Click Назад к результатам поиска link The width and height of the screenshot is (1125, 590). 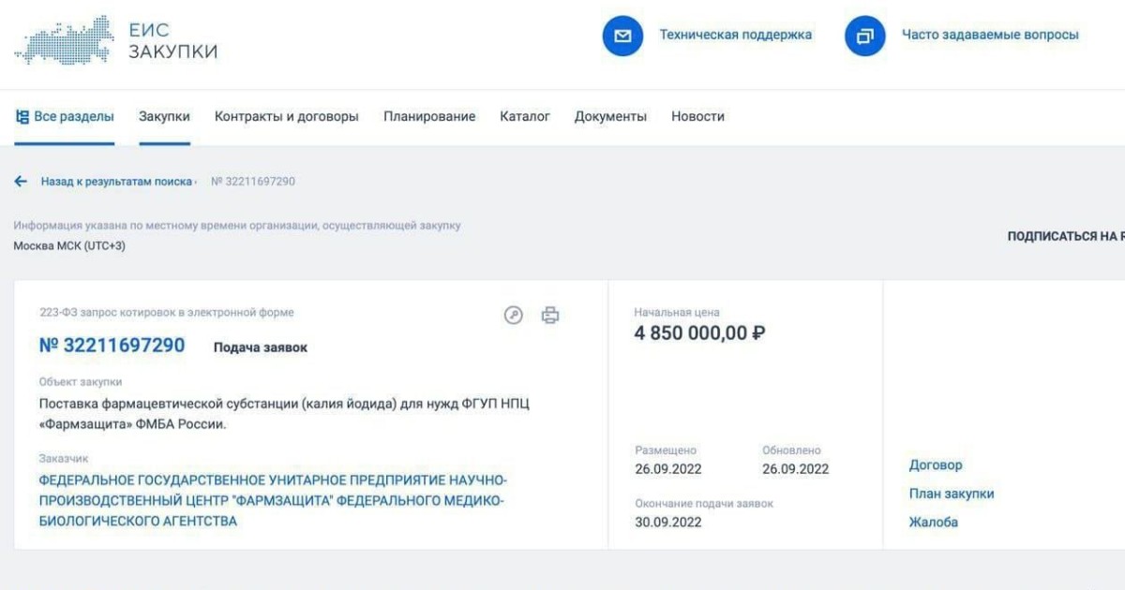click(x=116, y=182)
